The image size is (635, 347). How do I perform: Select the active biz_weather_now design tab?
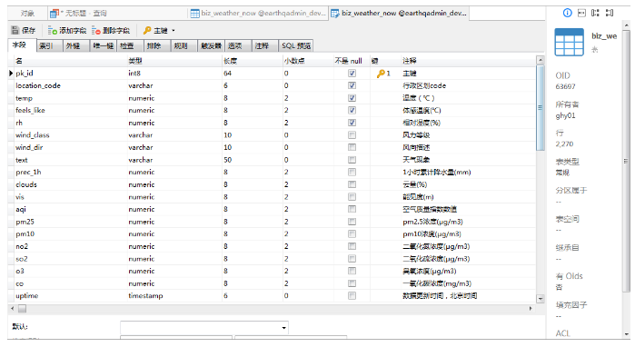pyautogui.click(x=399, y=14)
